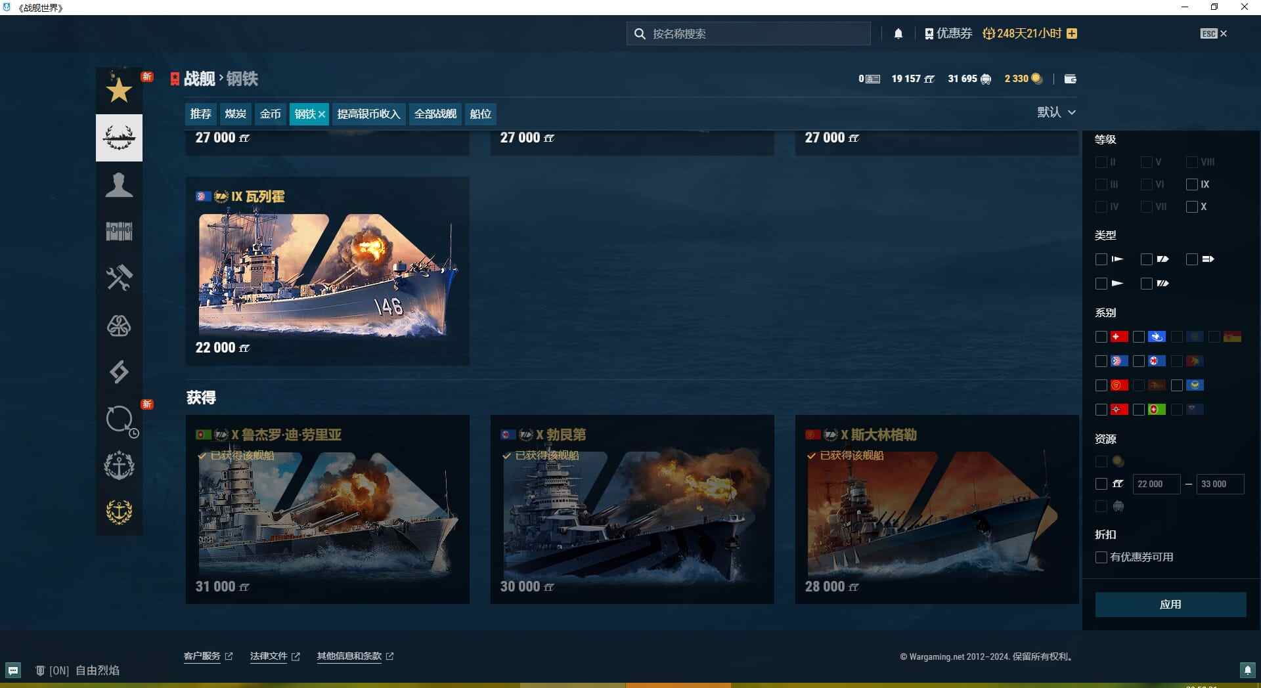Check the type box beside the barred triangle icon
This screenshot has width=1261, height=688.
(1101, 259)
